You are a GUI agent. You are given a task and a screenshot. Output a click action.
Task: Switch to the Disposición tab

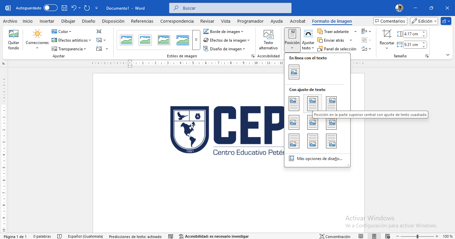coord(113,21)
